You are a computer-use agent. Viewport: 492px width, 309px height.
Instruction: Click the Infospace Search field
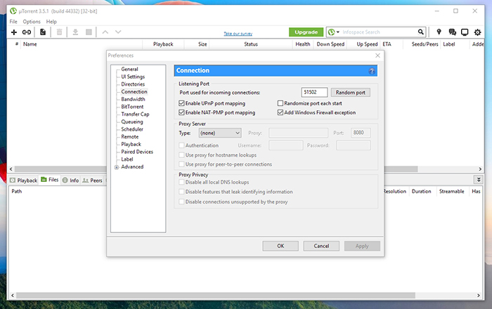(x=379, y=32)
